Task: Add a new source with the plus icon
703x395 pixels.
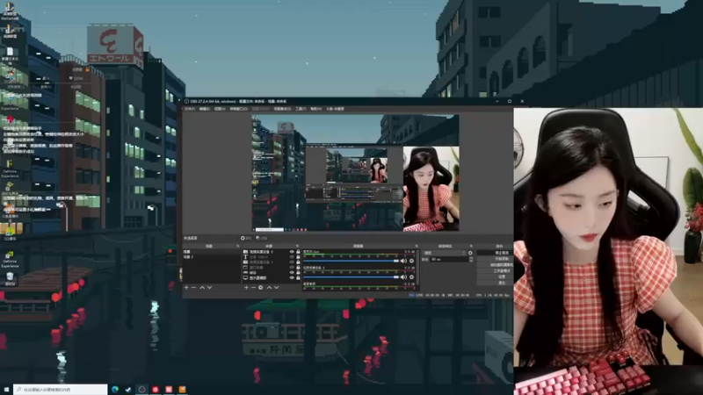Action: coord(246,288)
